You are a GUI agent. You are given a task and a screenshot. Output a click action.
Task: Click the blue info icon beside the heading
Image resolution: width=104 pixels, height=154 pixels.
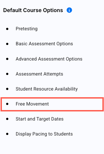tap(69, 10)
